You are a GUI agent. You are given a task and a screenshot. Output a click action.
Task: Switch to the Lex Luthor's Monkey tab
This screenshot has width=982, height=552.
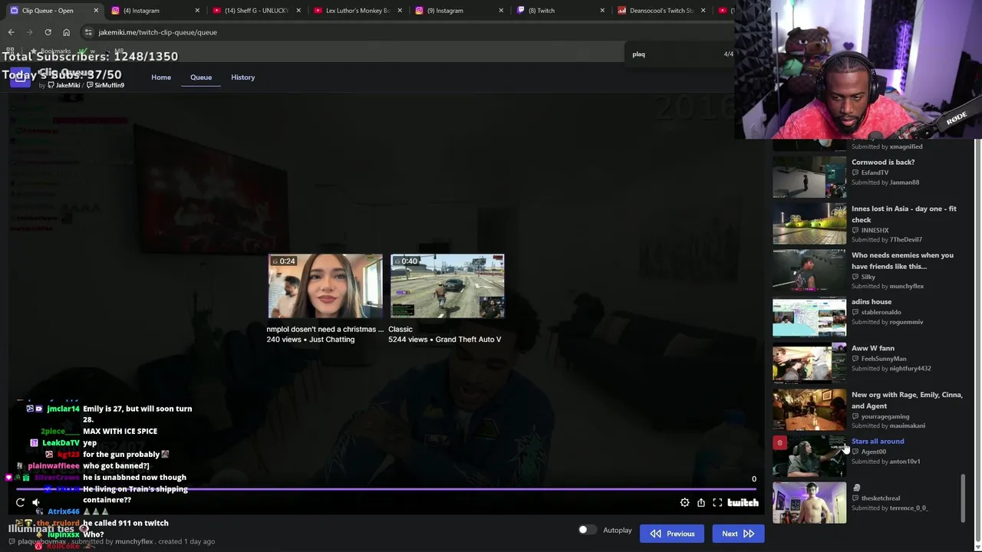(x=358, y=11)
